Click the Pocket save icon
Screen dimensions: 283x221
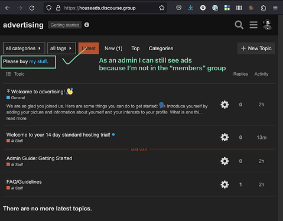178,8
